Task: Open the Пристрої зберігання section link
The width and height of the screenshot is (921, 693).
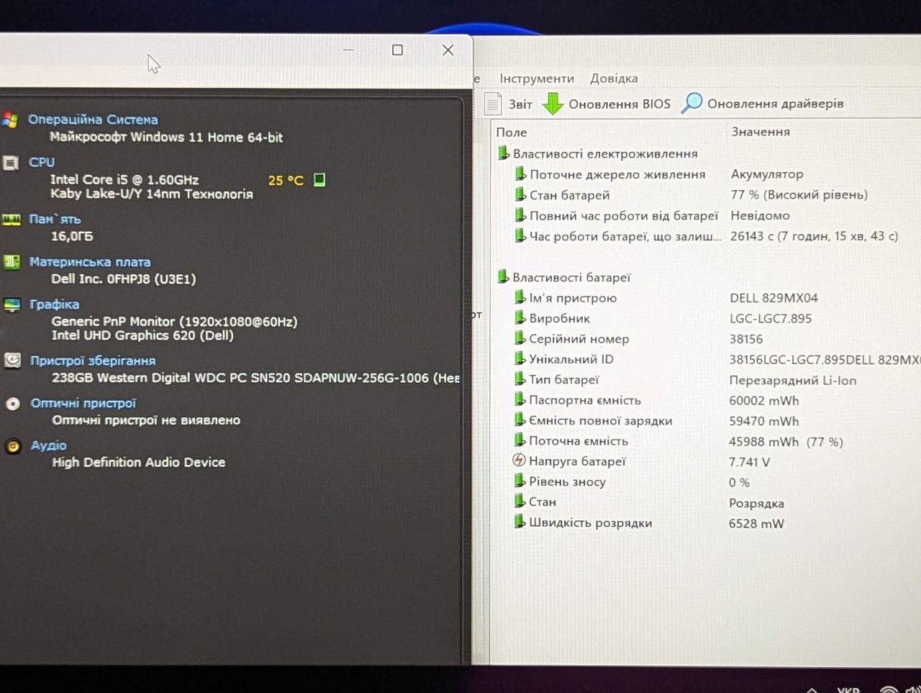Action: click(93, 361)
